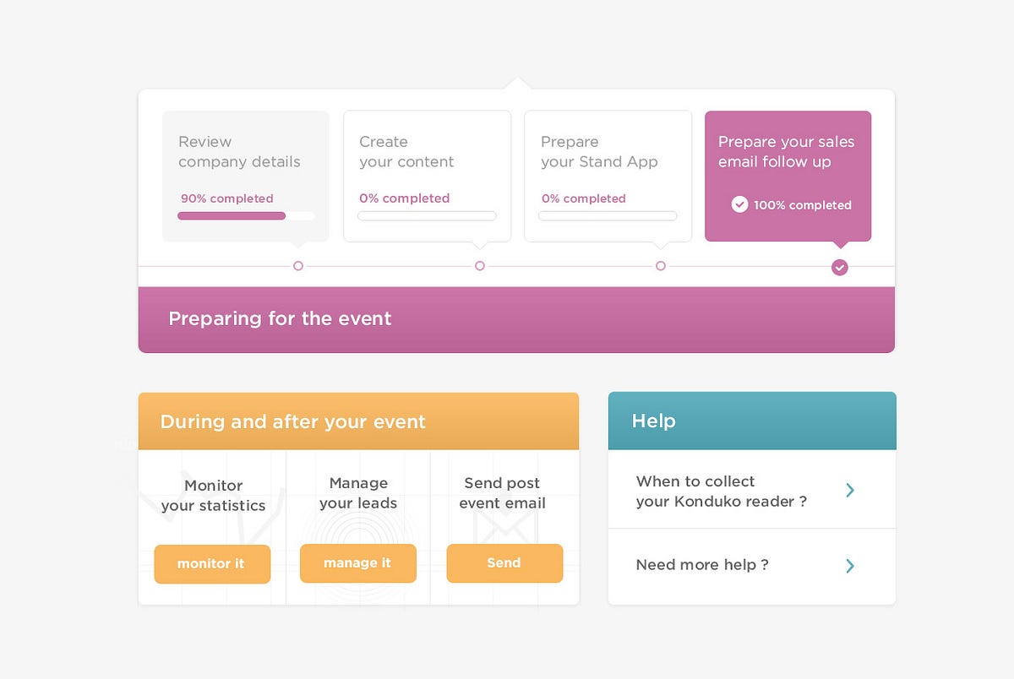Expand the Need more help chevron arrow
1014x679 pixels.
tap(850, 566)
